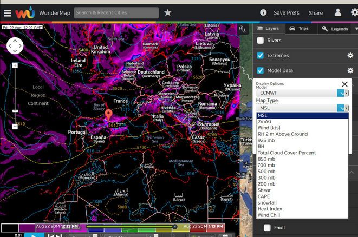Open settings gear in top bar
The image size is (358, 237).
click(354, 12)
